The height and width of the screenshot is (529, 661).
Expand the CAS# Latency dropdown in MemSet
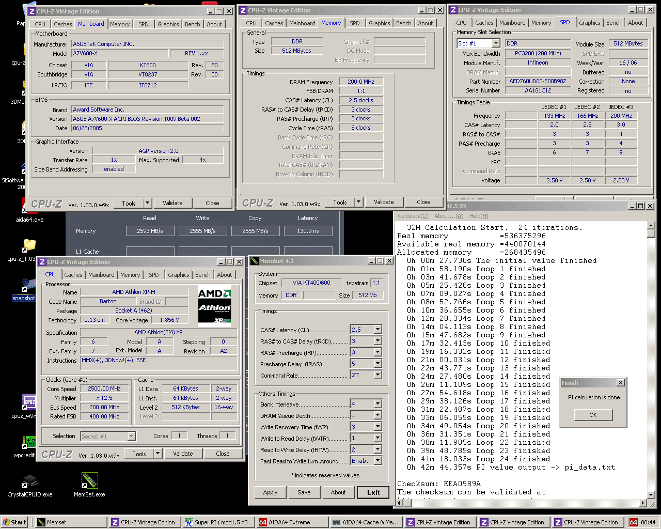[377, 330]
